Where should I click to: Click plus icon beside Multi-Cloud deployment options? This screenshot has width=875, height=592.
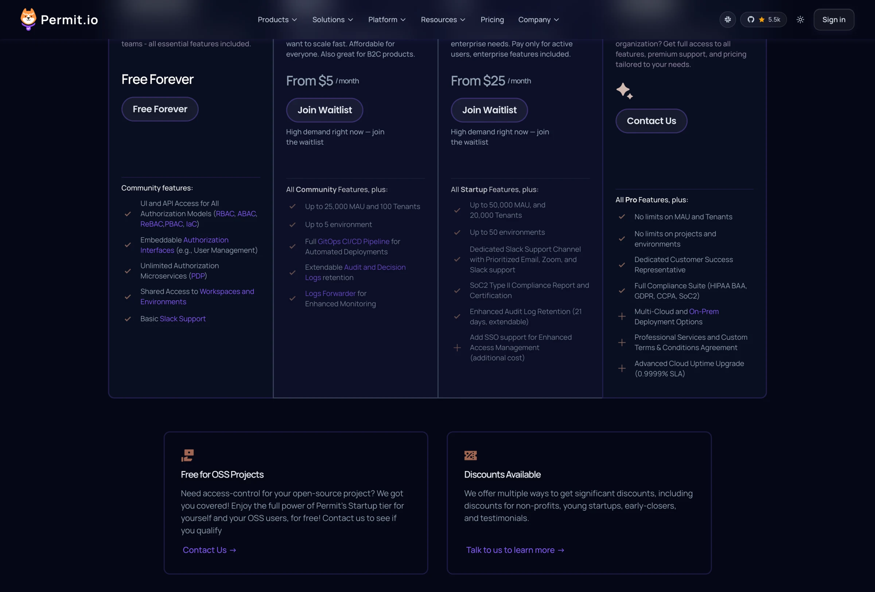622,317
